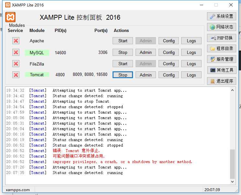This screenshot has height=195, width=241.
Task: View Tomcat Logs
Action: tap(191, 75)
